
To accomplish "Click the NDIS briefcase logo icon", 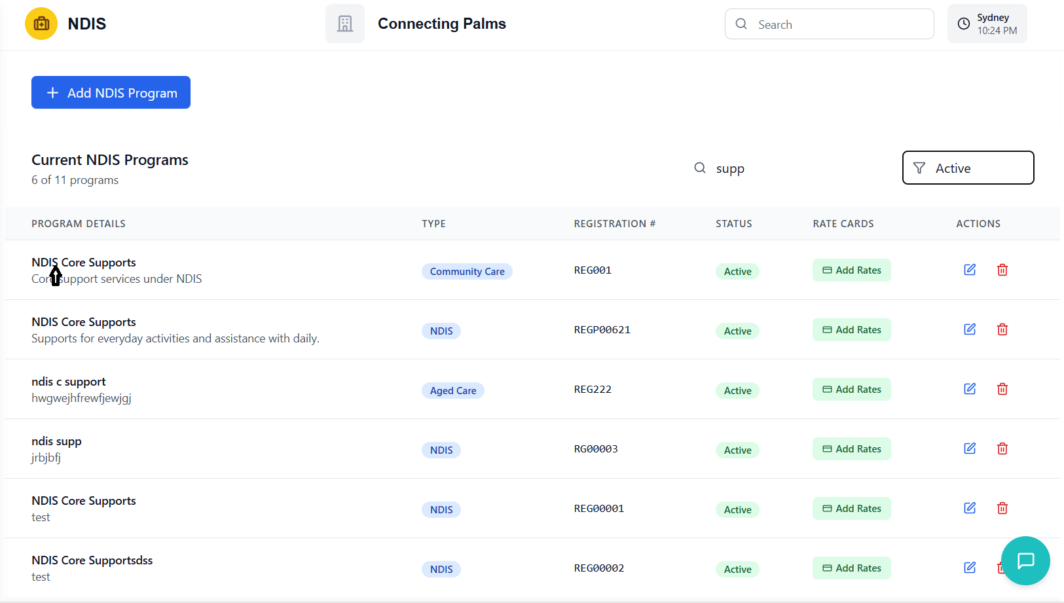I will pyautogui.click(x=41, y=24).
